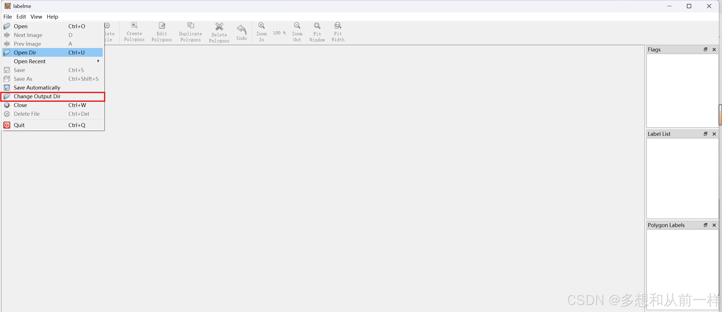Screen dimensions: 722x312
Task: Select Open Dir from File menu
Action: 25,53
